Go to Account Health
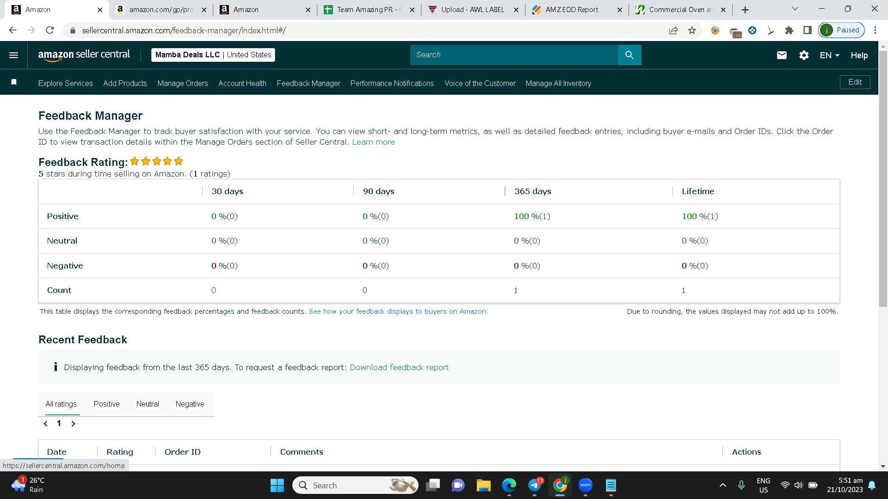The height and width of the screenshot is (499, 888). 242,83
